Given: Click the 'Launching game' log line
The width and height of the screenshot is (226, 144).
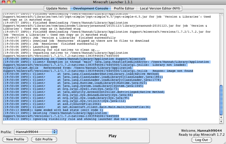Looking at the screenshot, I should [x=30, y=47].
